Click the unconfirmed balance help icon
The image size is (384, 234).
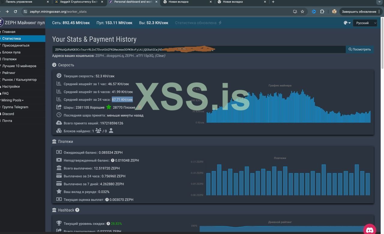click(x=112, y=160)
